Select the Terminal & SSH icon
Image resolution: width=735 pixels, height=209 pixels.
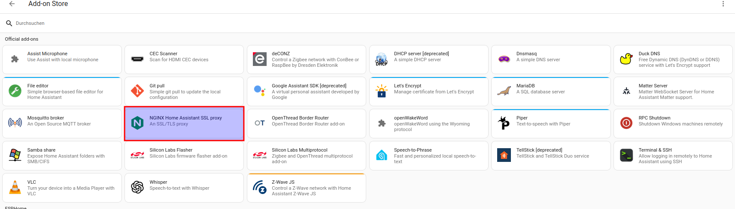(626, 155)
